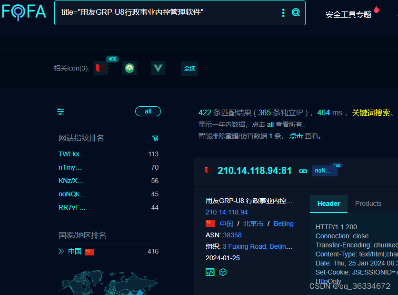Viewport: 398px width, 295px height.
Task: Click the cube icon on the result card
Action: (x=223, y=272)
